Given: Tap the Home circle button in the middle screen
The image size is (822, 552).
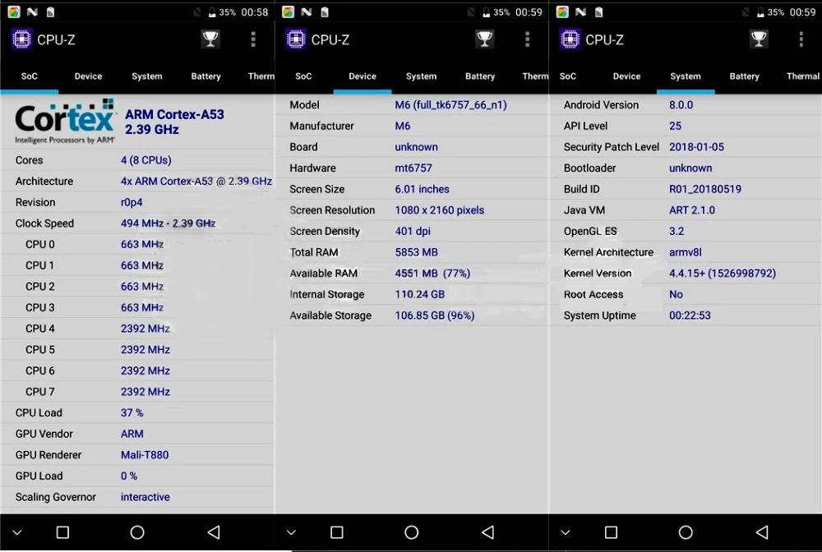Looking at the screenshot, I should pos(412,532).
